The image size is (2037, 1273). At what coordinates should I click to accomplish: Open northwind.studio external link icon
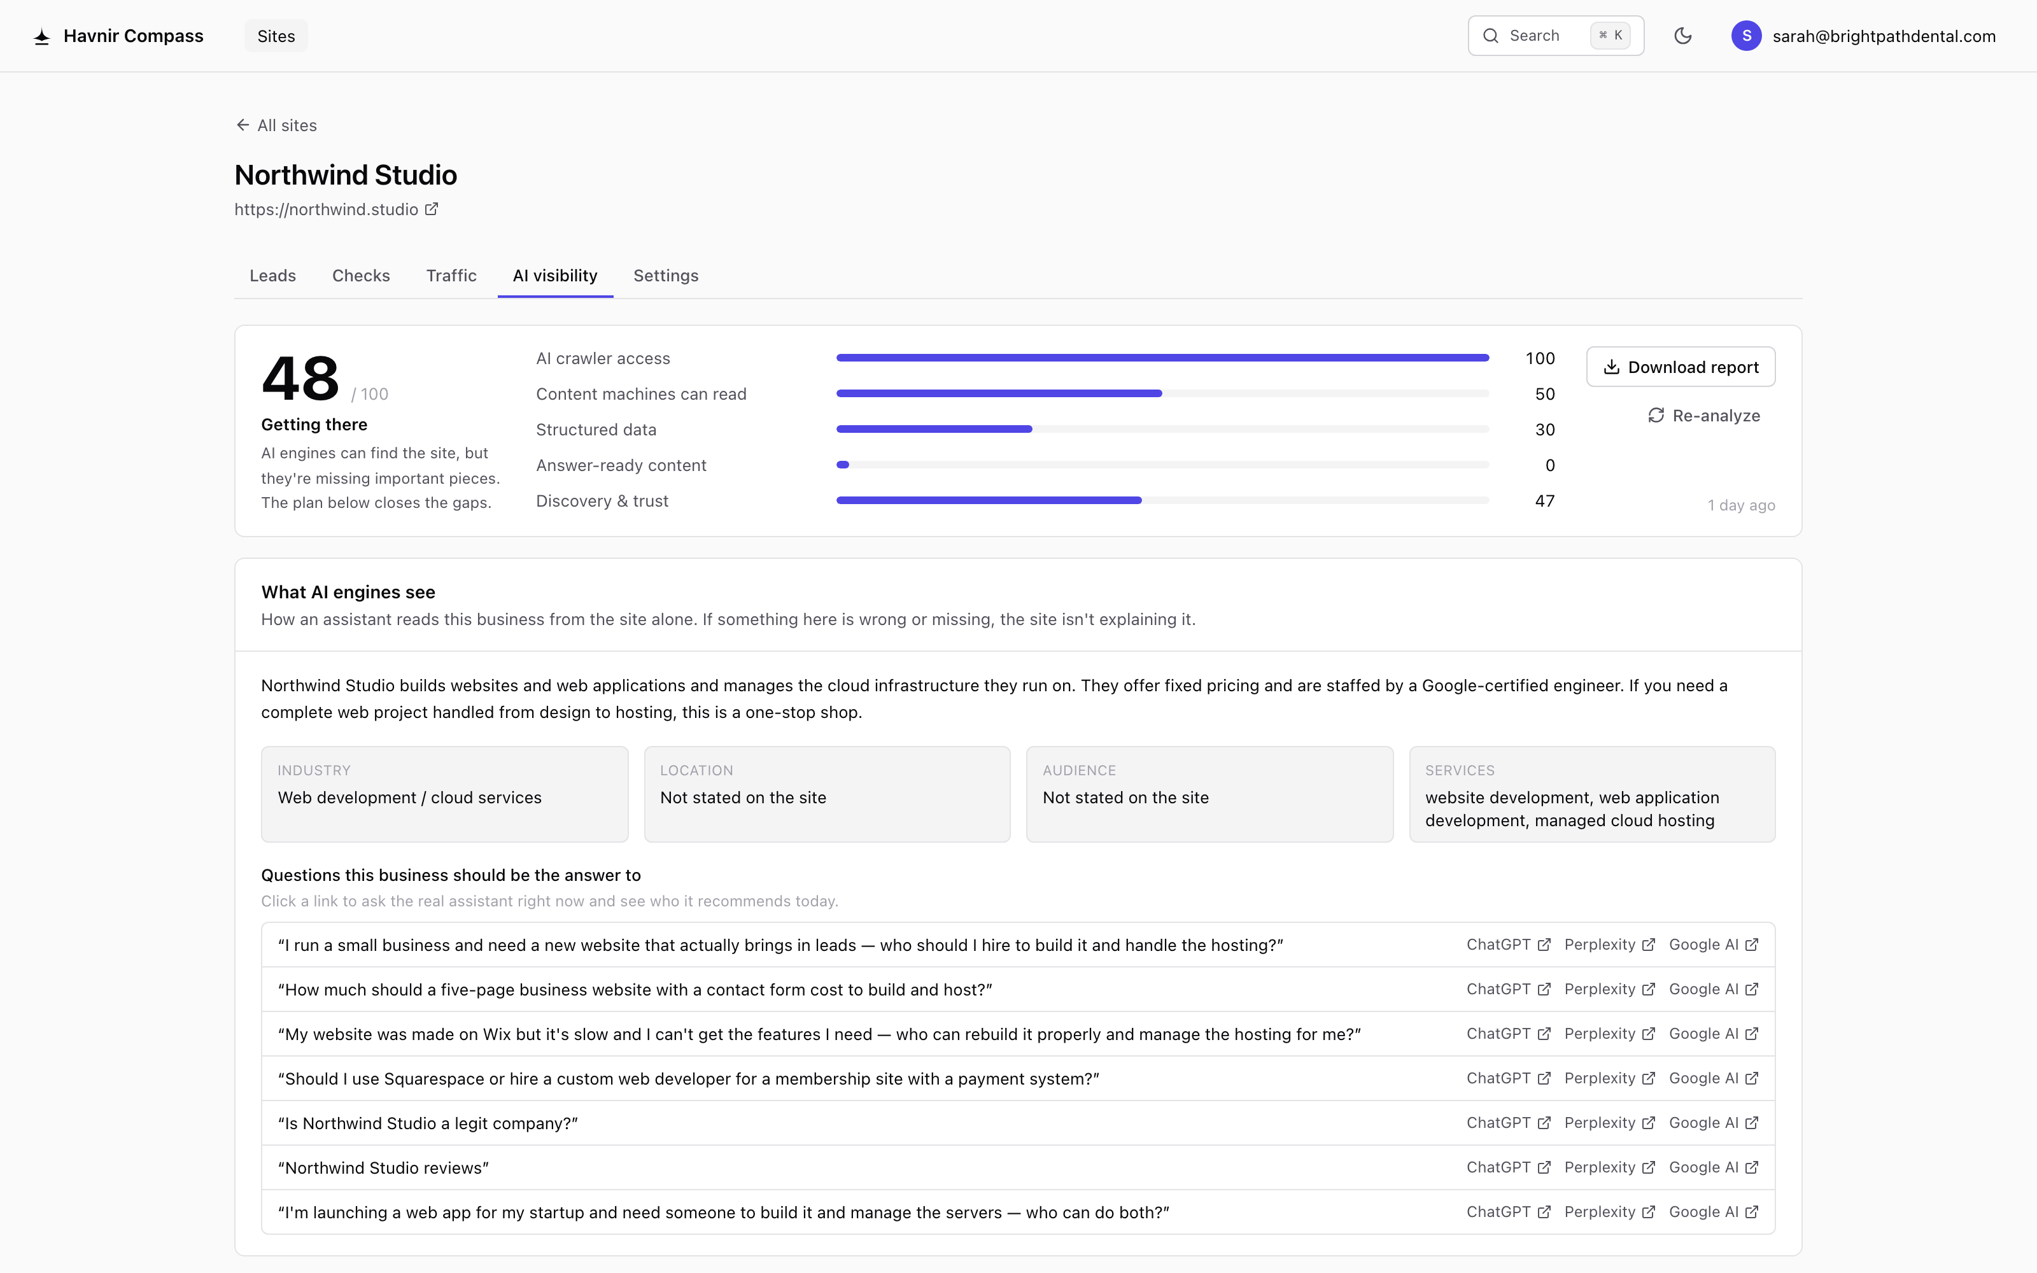tap(431, 209)
